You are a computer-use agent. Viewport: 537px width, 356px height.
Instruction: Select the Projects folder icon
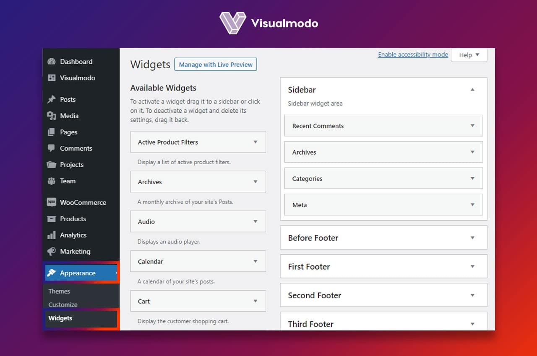pyautogui.click(x=52, y=165)
